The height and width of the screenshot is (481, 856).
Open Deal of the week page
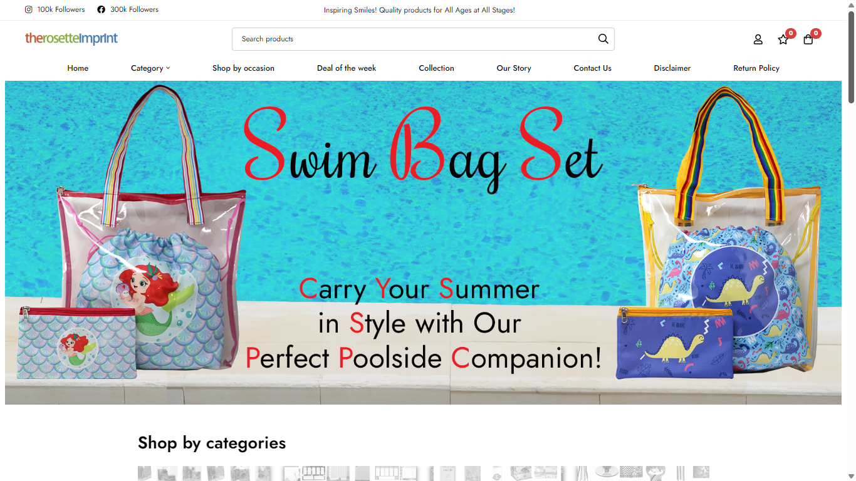pos(347,68)
